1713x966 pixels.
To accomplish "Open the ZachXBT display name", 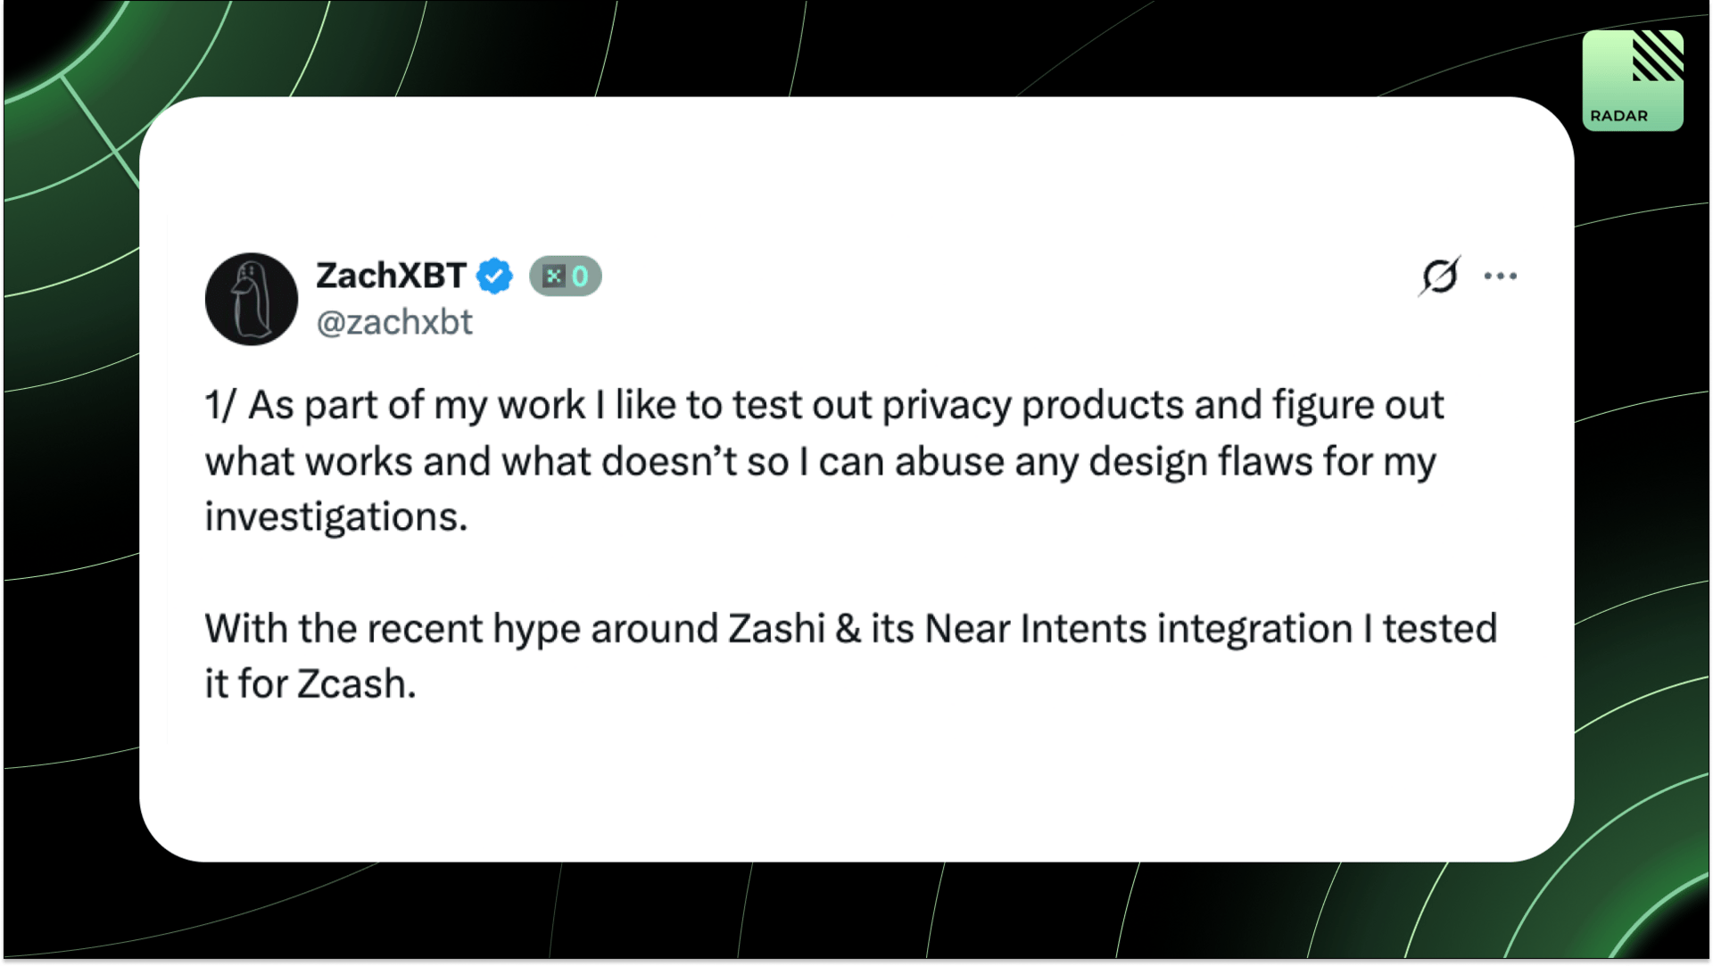I will click(391, 276).
